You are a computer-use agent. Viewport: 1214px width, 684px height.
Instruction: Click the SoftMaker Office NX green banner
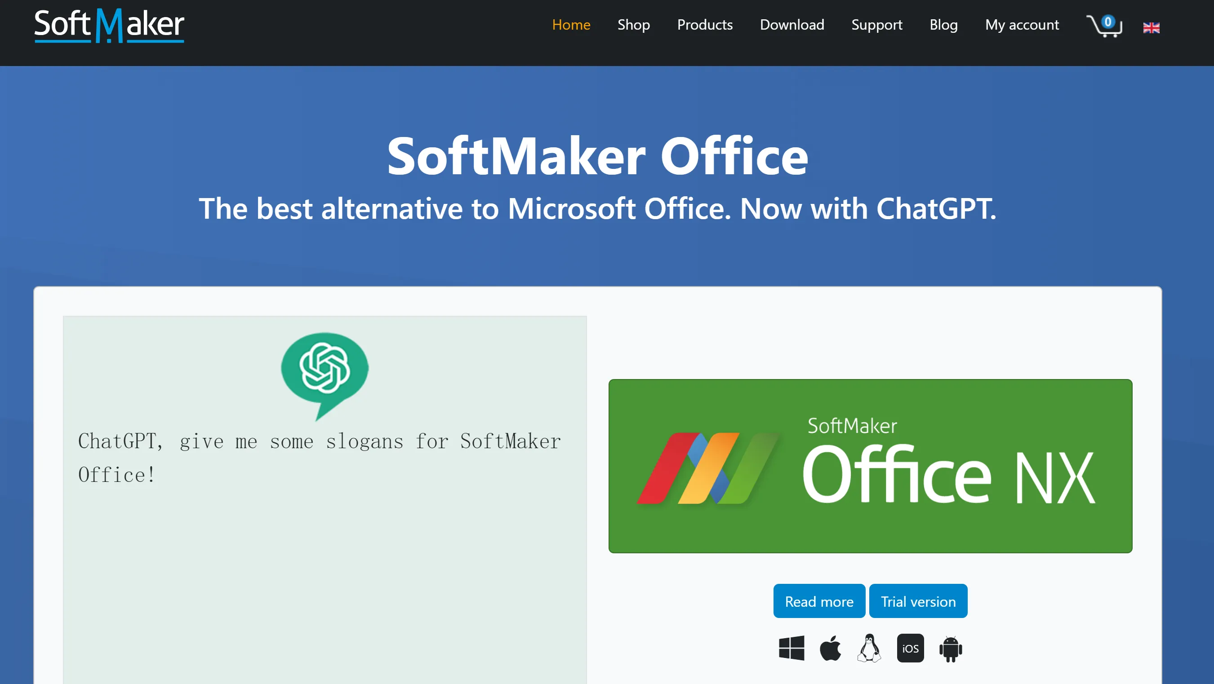[870, 466]
